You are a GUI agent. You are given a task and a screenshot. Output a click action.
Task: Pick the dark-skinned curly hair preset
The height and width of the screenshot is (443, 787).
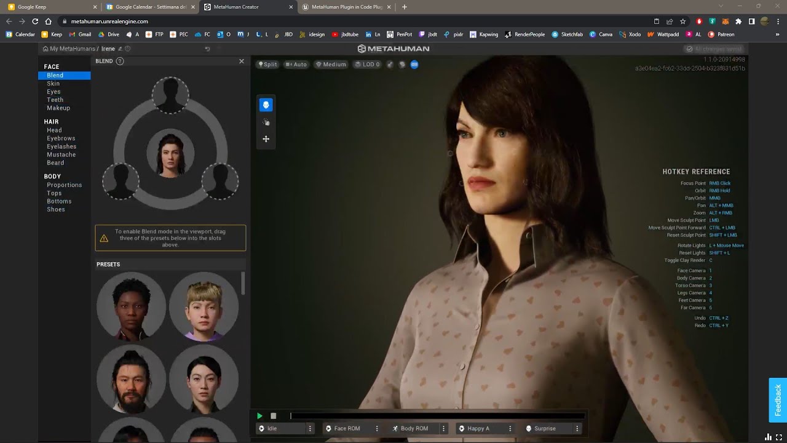131,306
